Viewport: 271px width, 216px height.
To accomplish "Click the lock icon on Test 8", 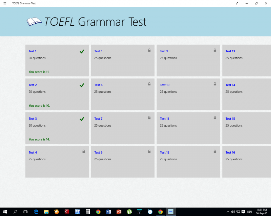I will point(149,152).
